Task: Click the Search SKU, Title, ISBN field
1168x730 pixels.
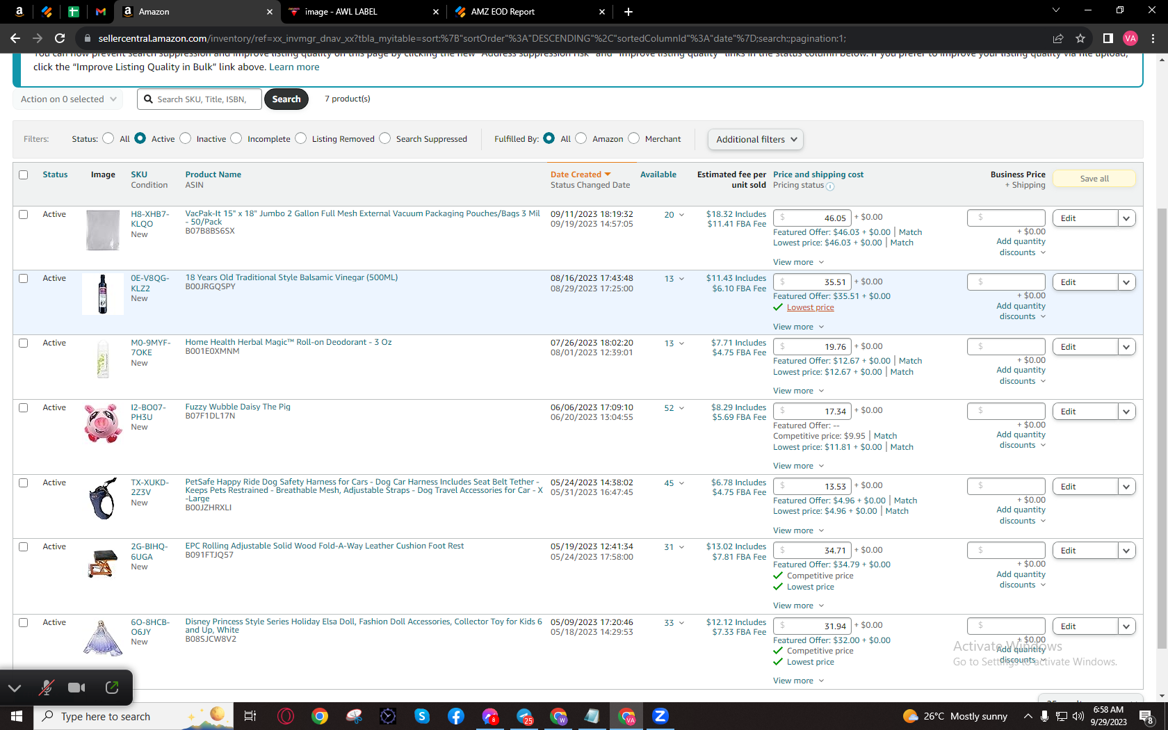Action: pos(200,99)
